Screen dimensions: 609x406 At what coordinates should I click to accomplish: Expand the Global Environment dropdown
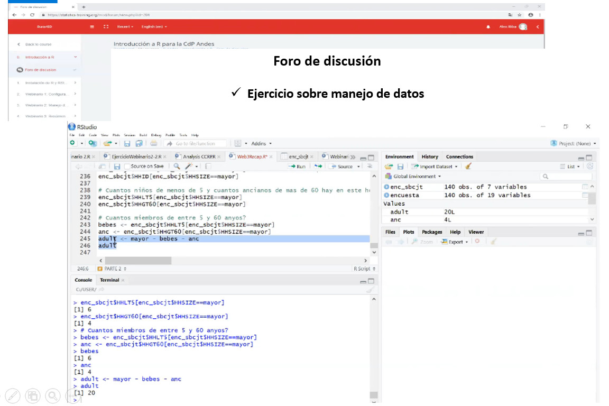point(414,176)
